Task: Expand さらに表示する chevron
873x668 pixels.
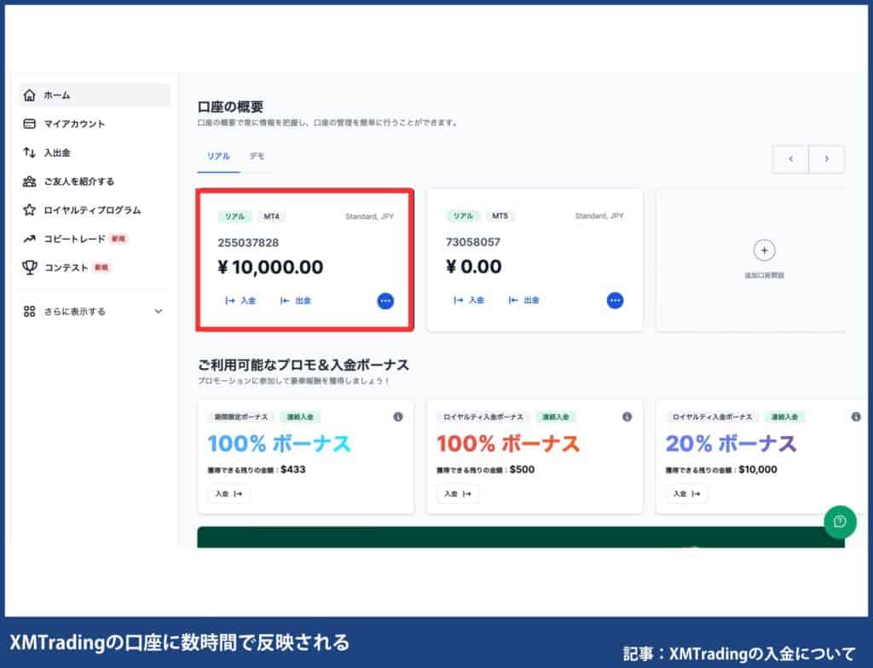Action: point(159,311)
